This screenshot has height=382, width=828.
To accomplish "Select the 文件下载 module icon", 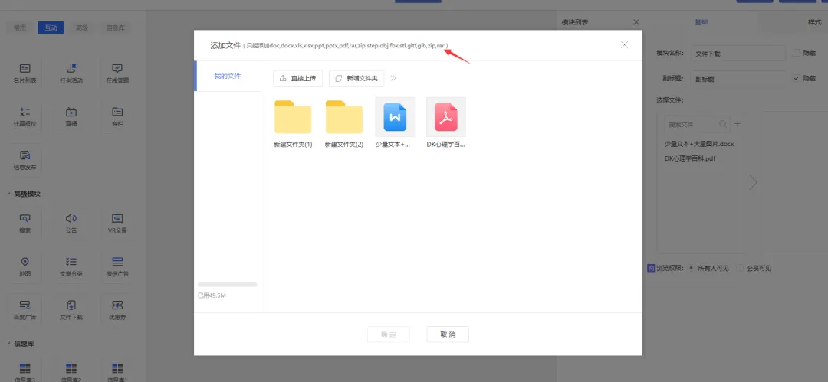I will [71, 305].
